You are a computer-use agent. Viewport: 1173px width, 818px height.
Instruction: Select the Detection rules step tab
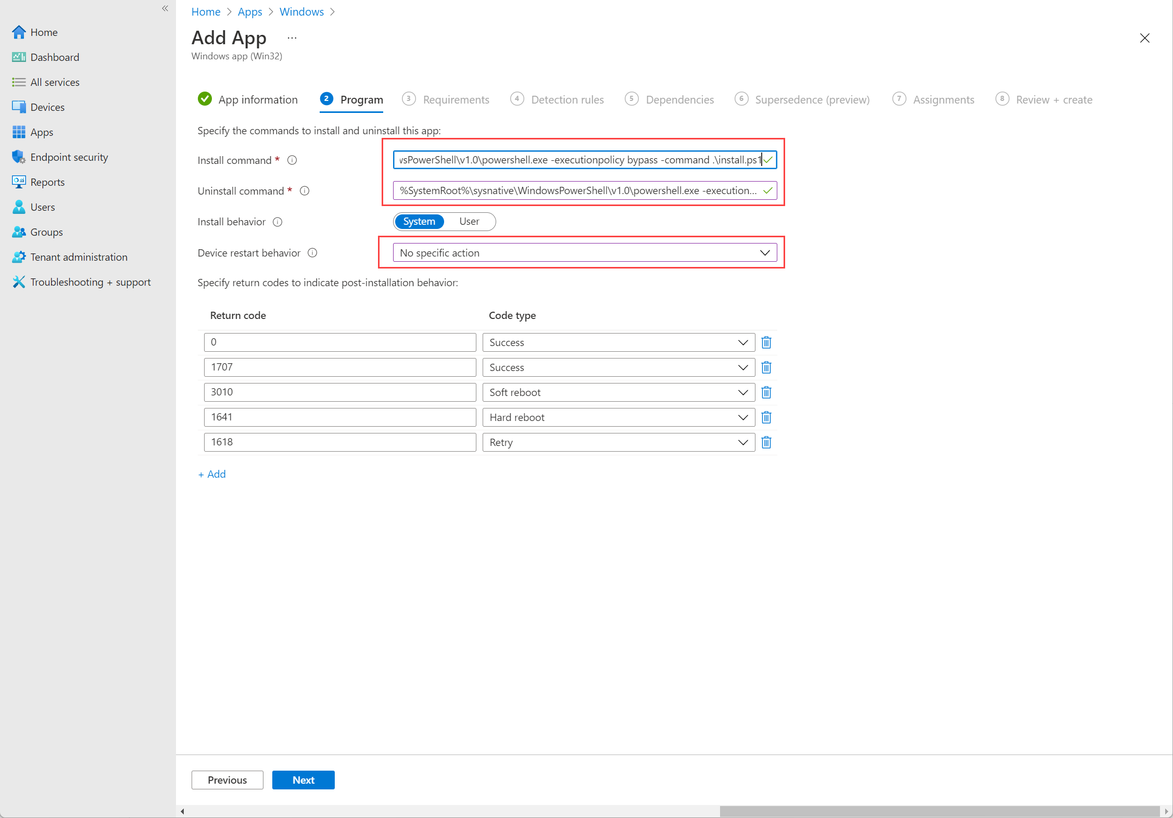[x=557, y=99]
